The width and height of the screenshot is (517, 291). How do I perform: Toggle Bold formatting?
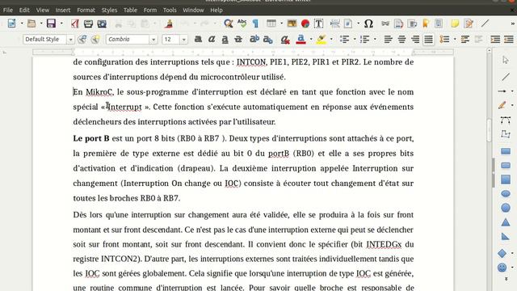(x=198, y=40)
